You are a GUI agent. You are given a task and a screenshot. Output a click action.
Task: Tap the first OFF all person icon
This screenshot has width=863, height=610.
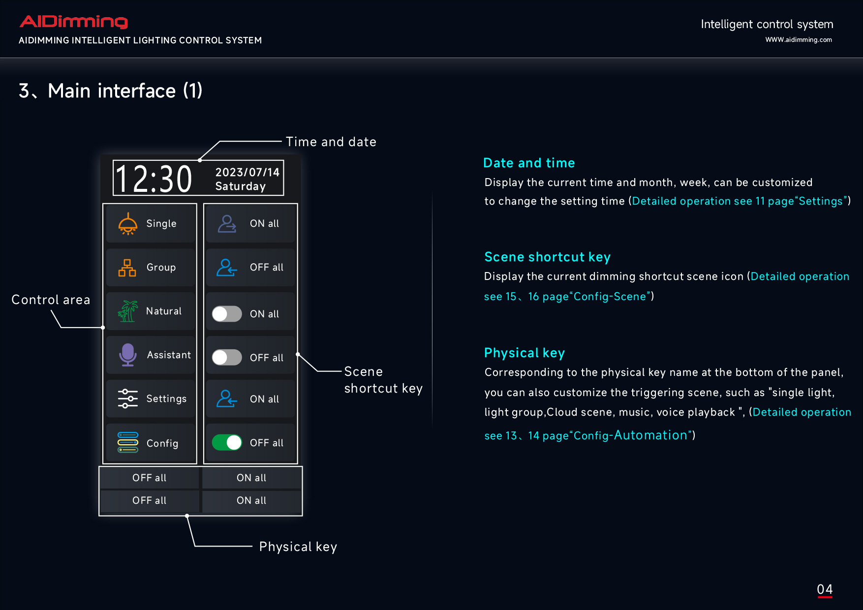coord(227,268)
